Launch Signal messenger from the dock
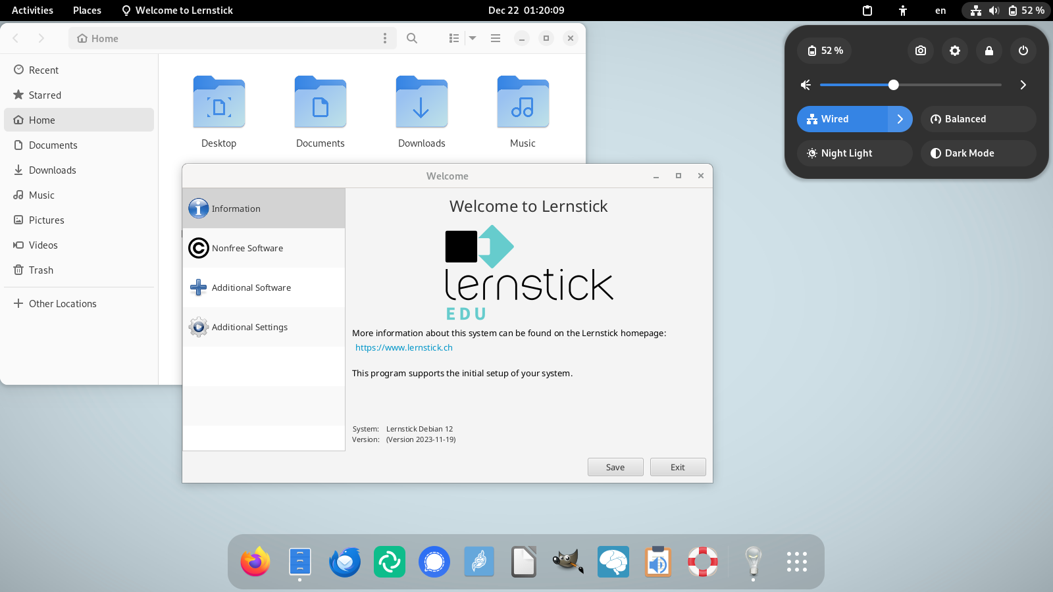Screen dimensions: 1053x592 coord(434,562)
